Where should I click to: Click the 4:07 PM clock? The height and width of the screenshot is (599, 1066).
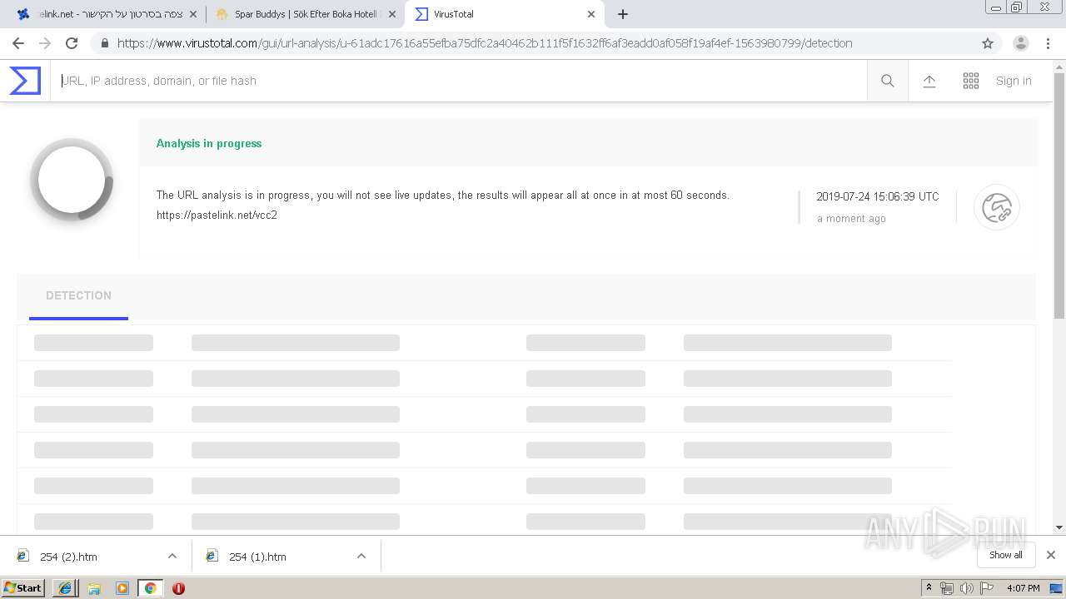click(x=1024, y=588)
